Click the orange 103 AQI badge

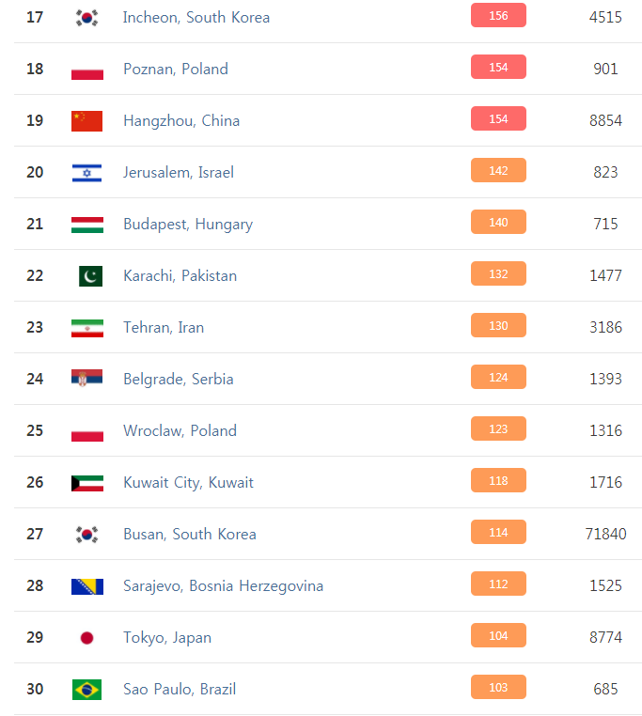(498, 687)
